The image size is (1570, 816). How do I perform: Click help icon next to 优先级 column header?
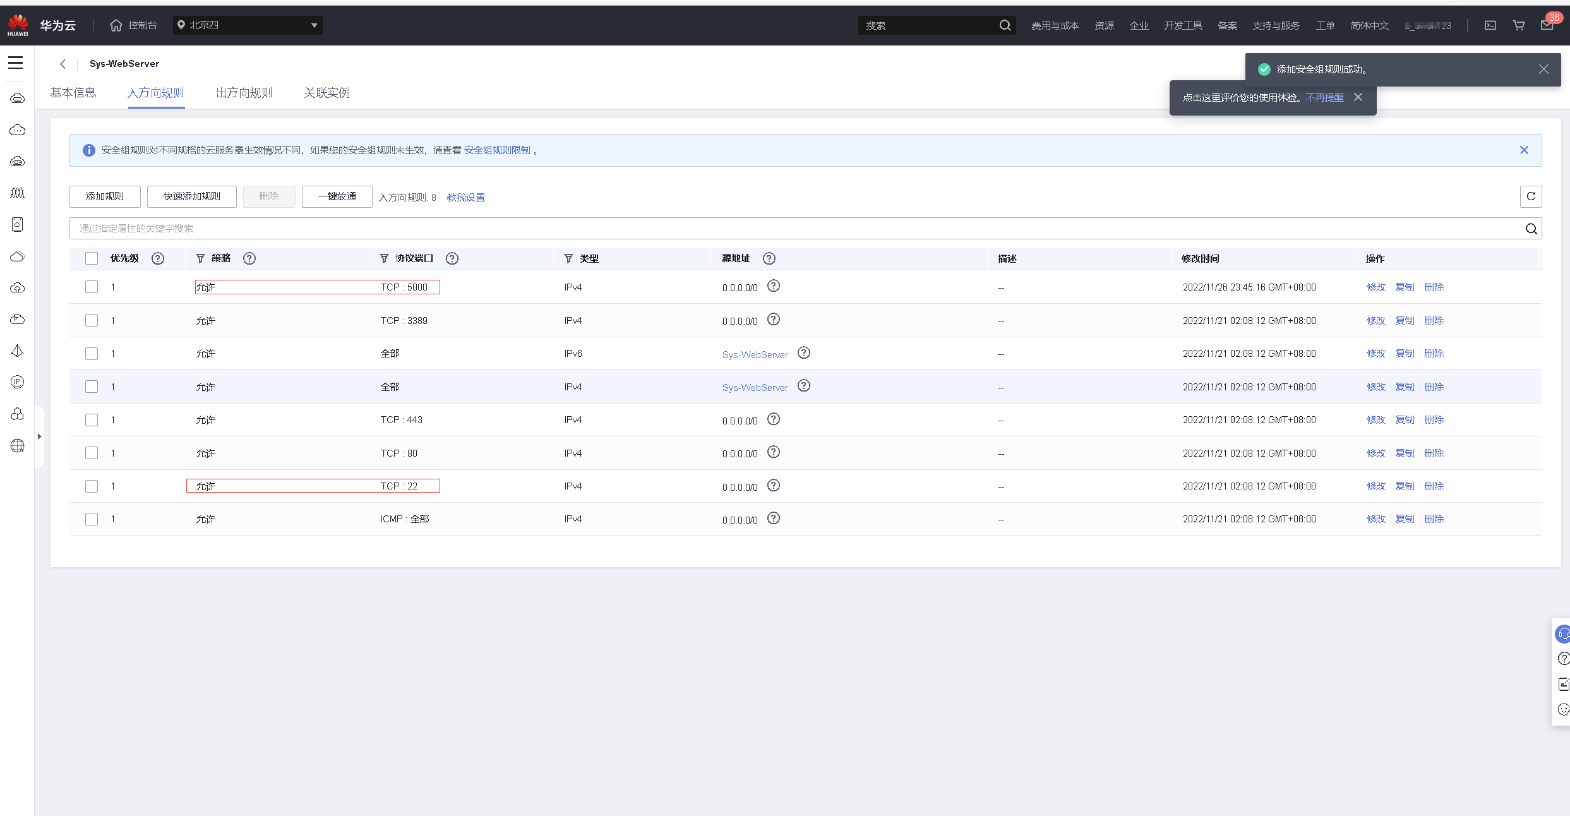click(158, 258)
